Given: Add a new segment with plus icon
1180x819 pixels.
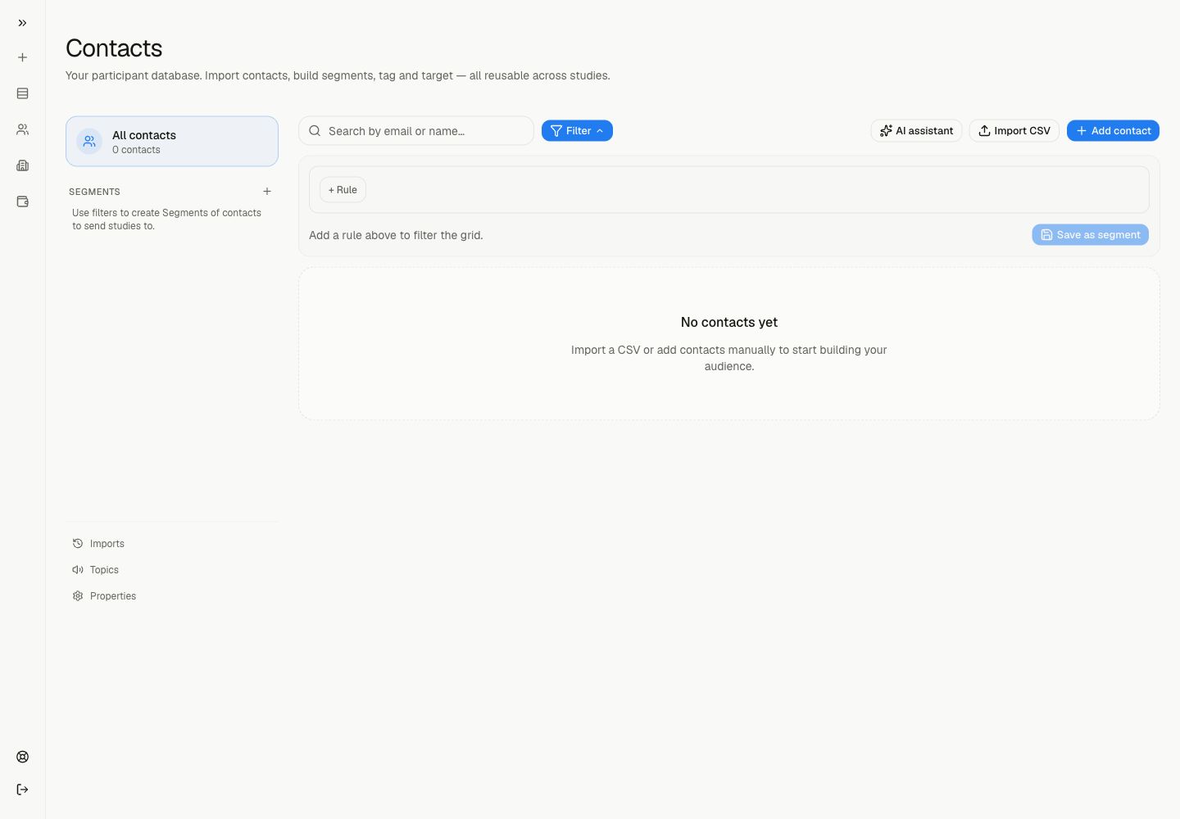Looking at the screenshot, I should point(267,191).
